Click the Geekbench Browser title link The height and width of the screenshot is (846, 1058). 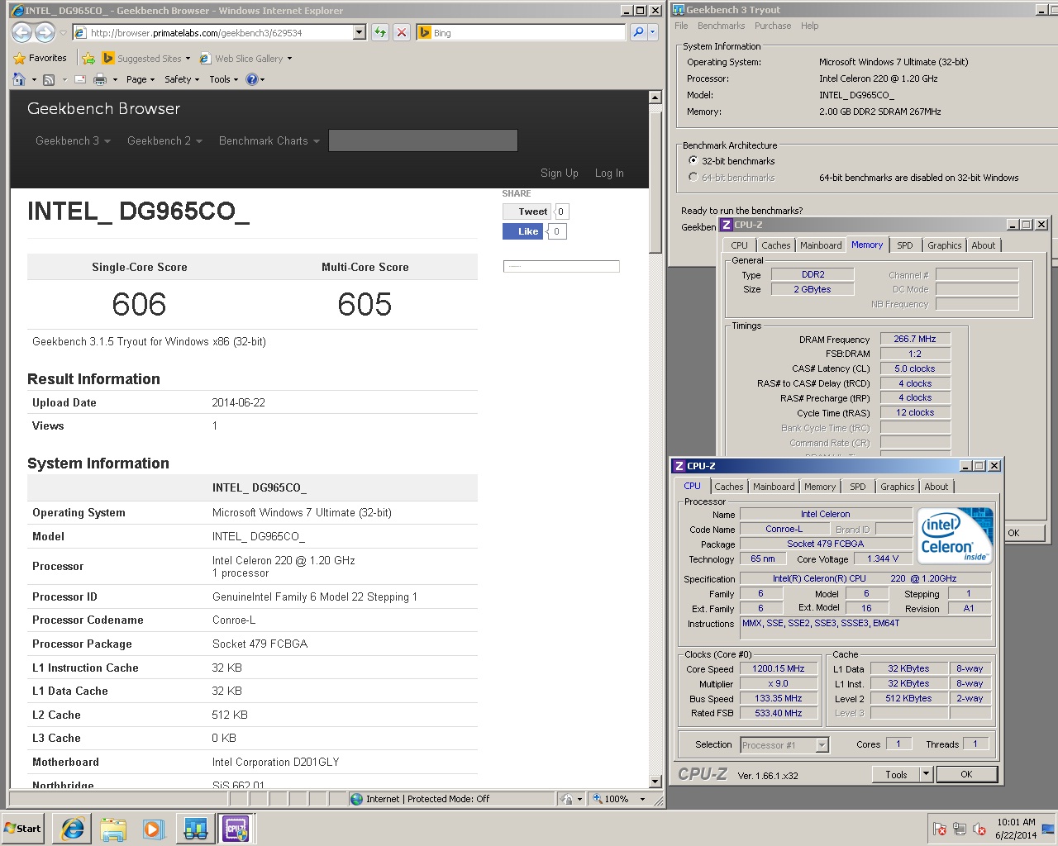click(x=103, y=108)
